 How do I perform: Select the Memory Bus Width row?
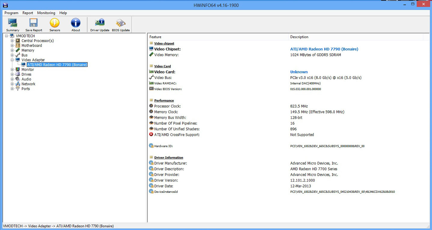click(288, 117)
